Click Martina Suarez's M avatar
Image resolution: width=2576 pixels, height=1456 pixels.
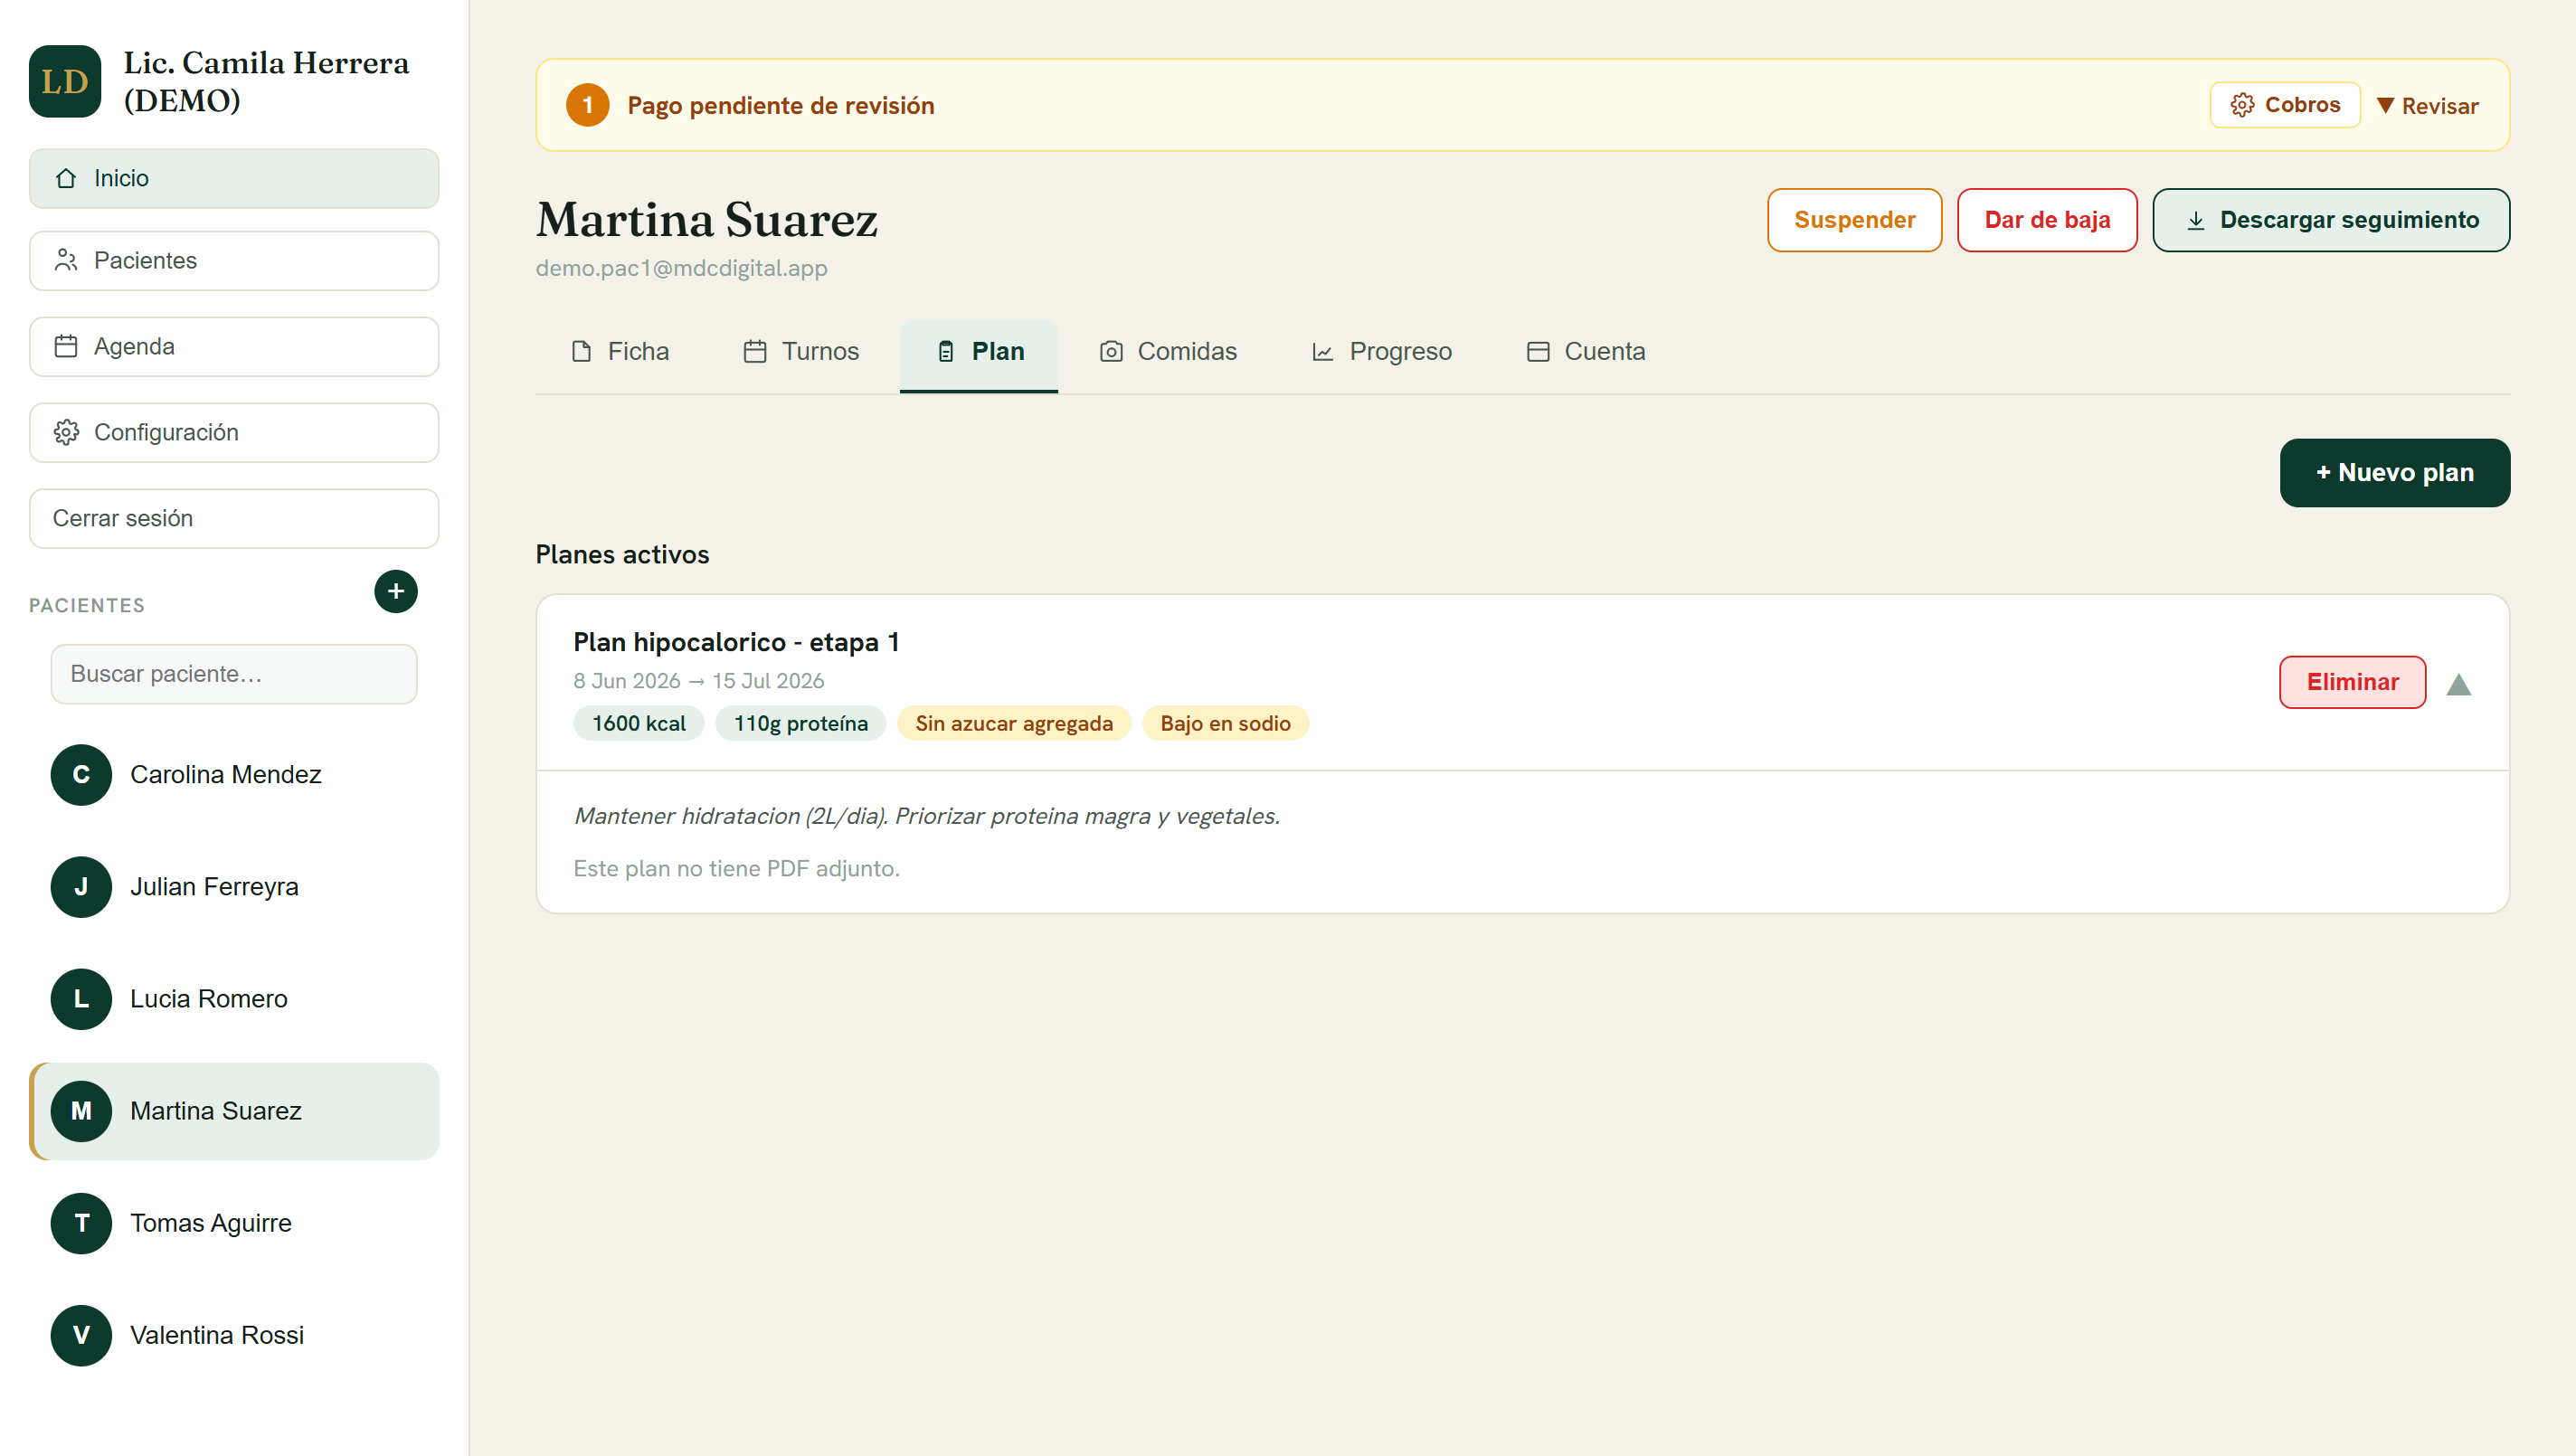pos(81,1110)
